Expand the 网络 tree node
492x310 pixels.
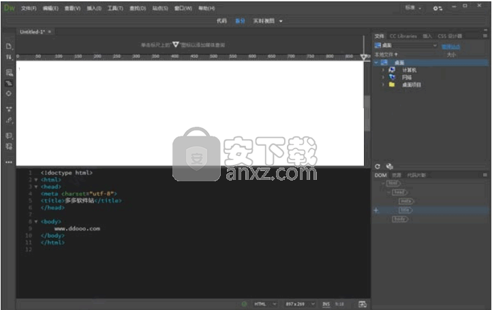point(383,77)
